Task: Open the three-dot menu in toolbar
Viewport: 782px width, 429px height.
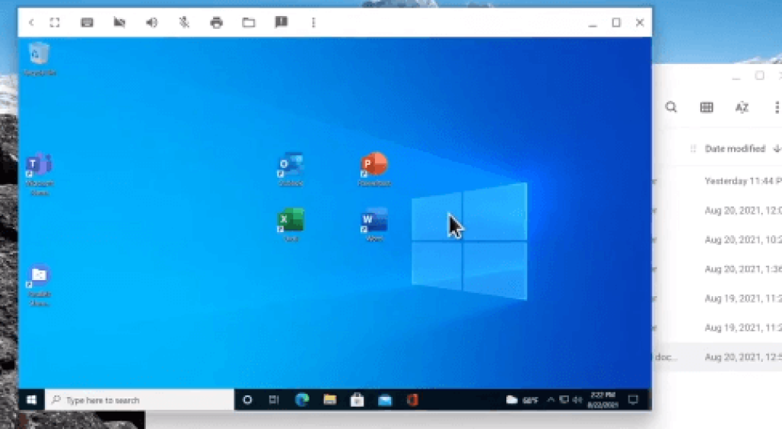Action: click(x=314, y=22)
